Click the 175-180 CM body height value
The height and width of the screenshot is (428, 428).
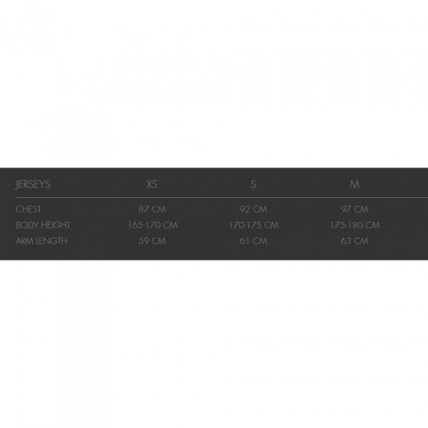pyautogui.click(x=355, y=225)
